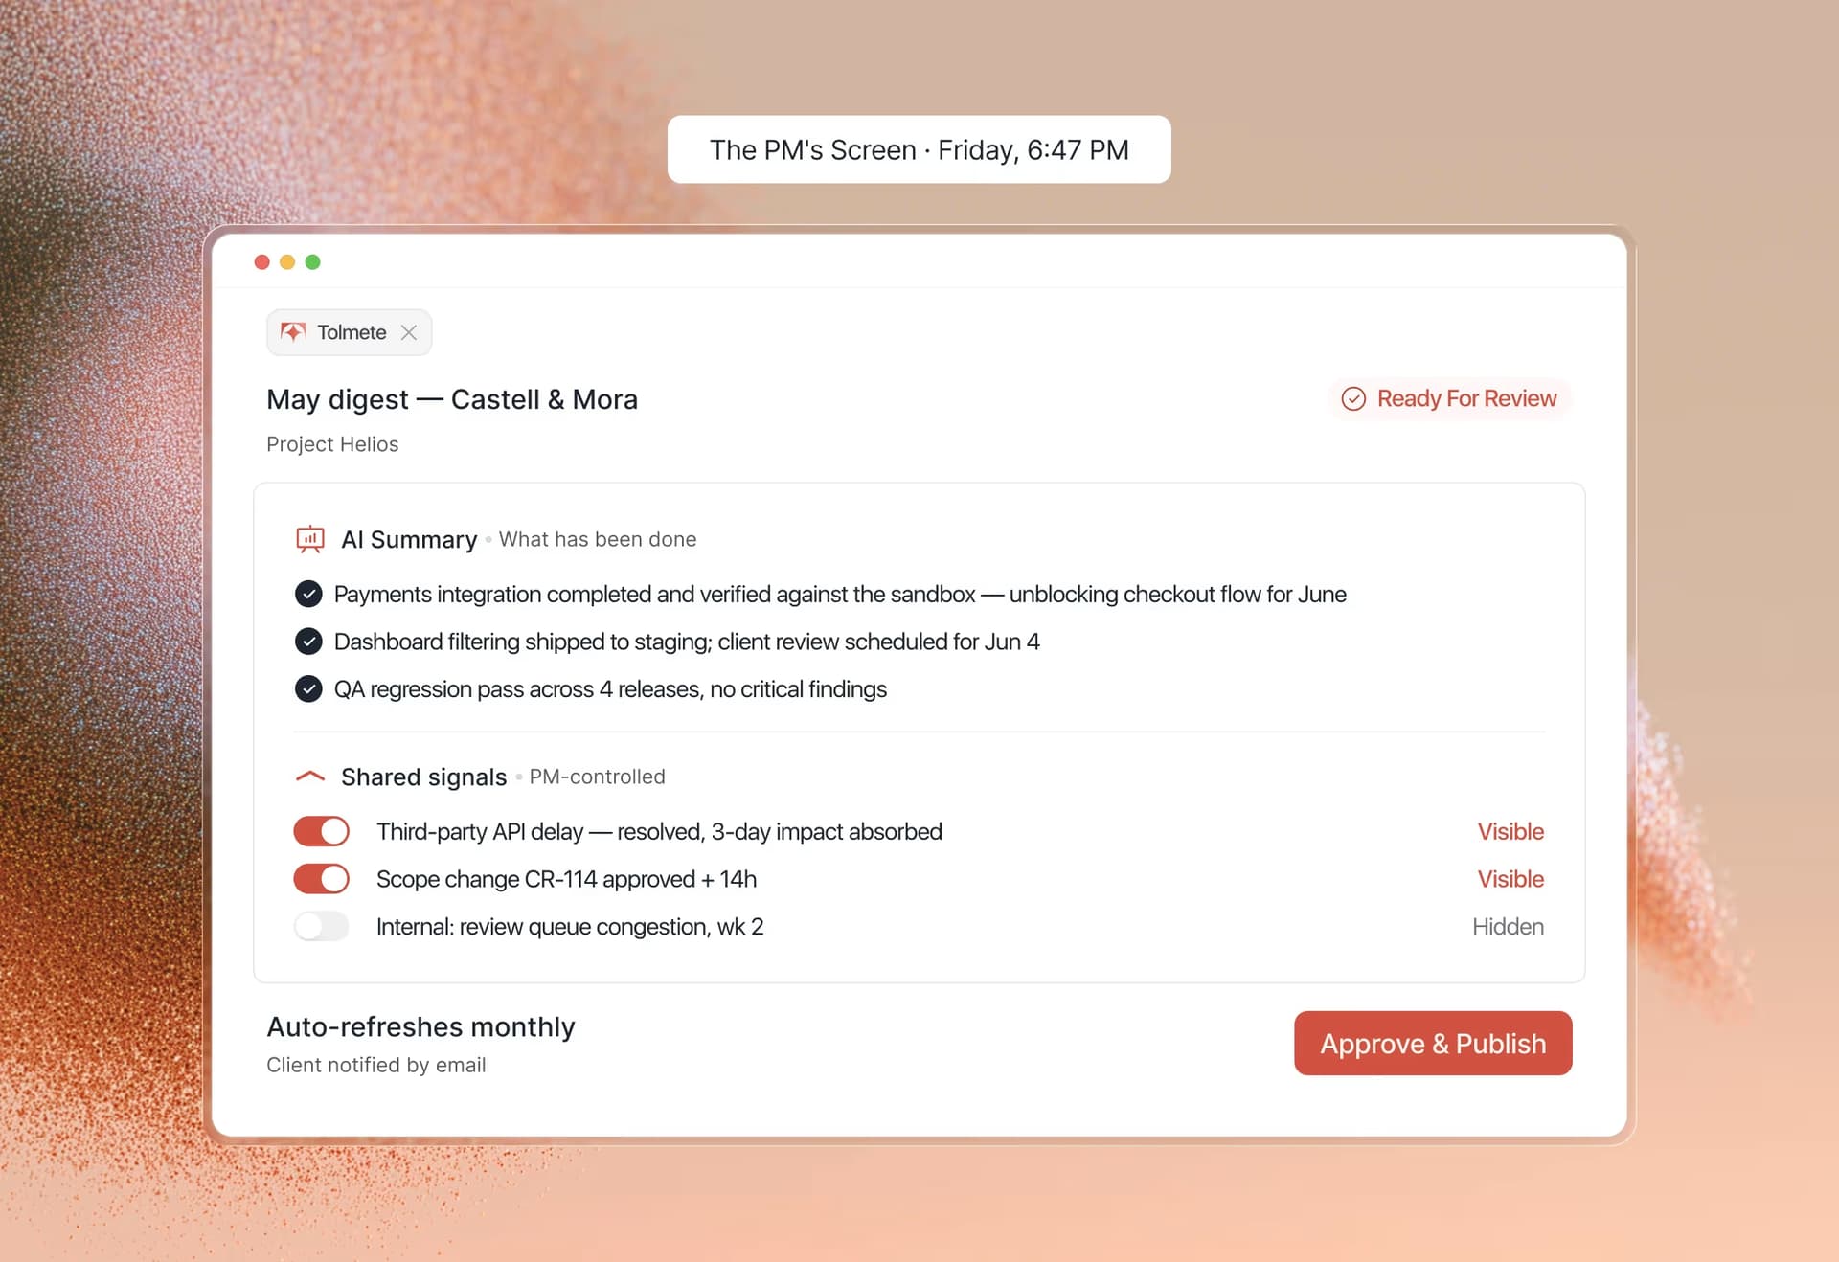Viewport: 1839px width, 1262px height.
Task: Click 'Dashboard filtering shipped to staging' line
Action: pos(687,642)
